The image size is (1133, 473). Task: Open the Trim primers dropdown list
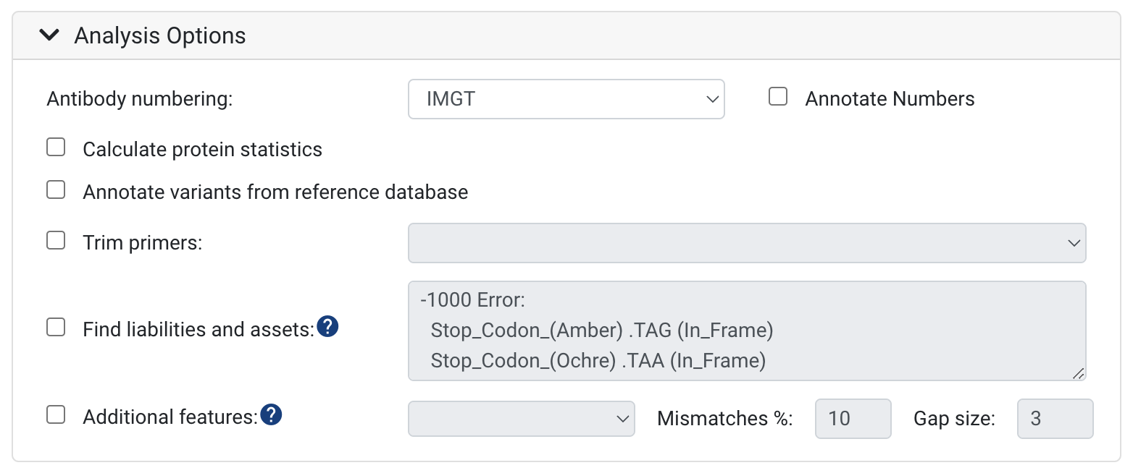[747, 243]
